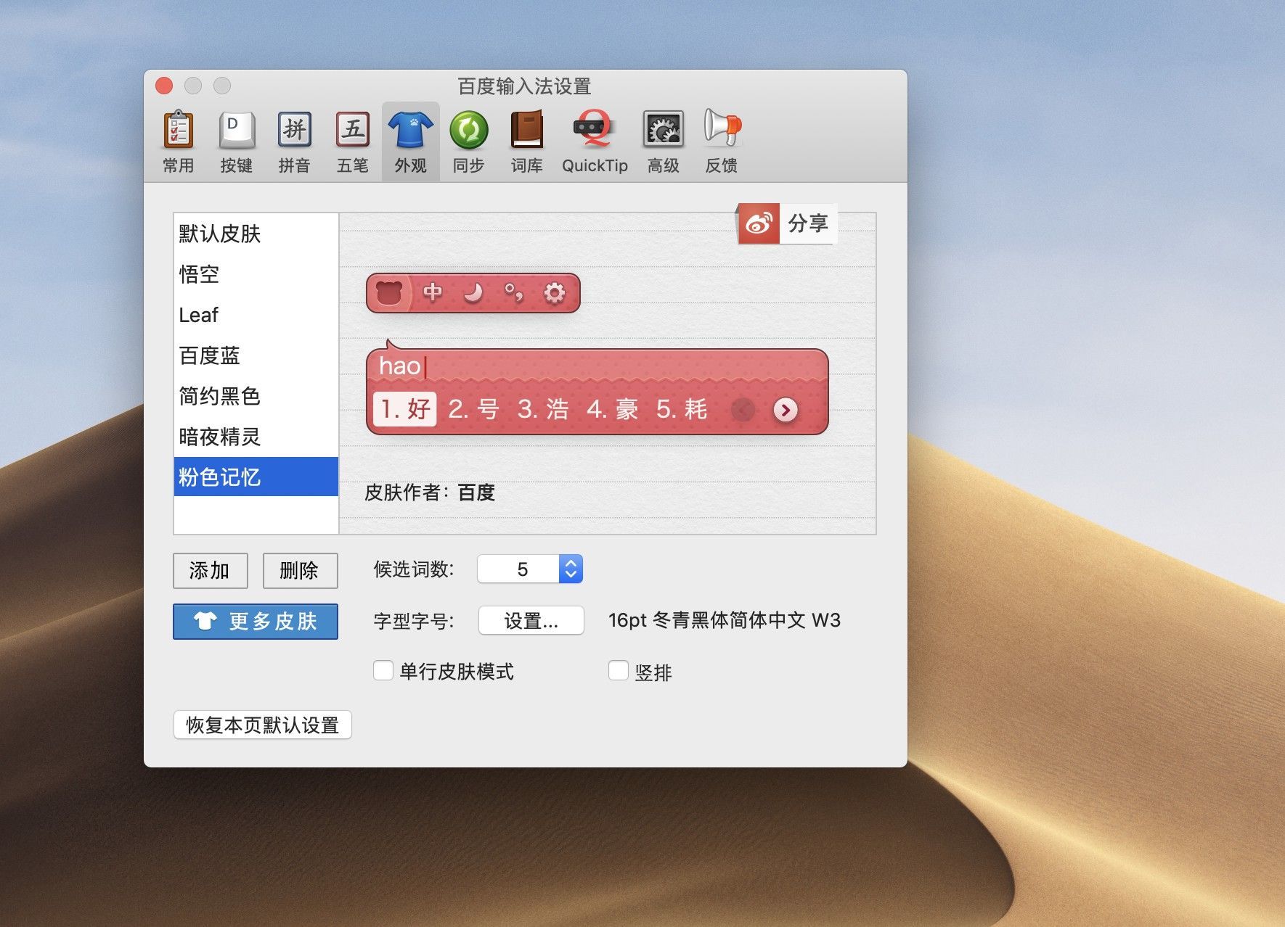Select the Leaf skin
This screenshot has width=1285, height=927.
(x=256, y=315)
